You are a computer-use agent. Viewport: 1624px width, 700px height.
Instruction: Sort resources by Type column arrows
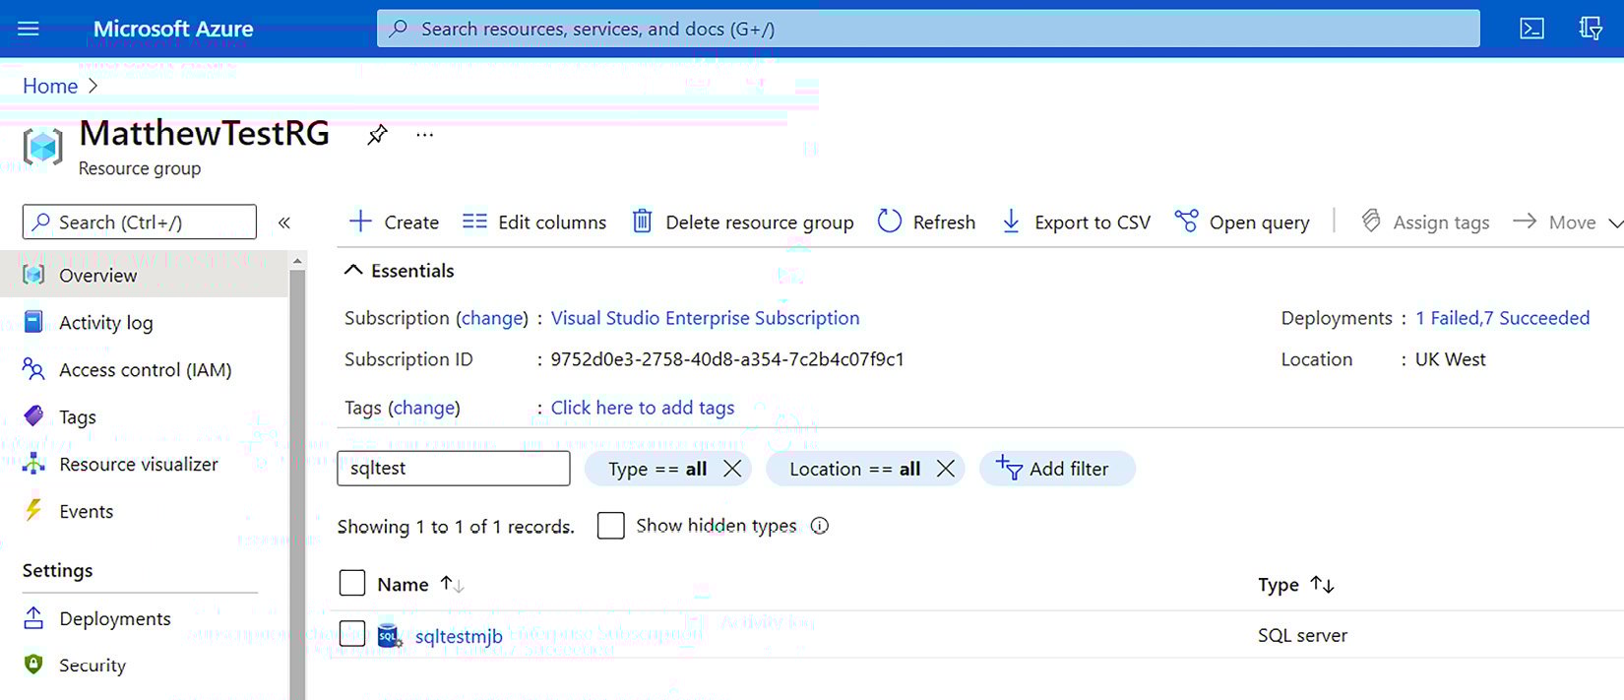click(x=1323, y=585)
